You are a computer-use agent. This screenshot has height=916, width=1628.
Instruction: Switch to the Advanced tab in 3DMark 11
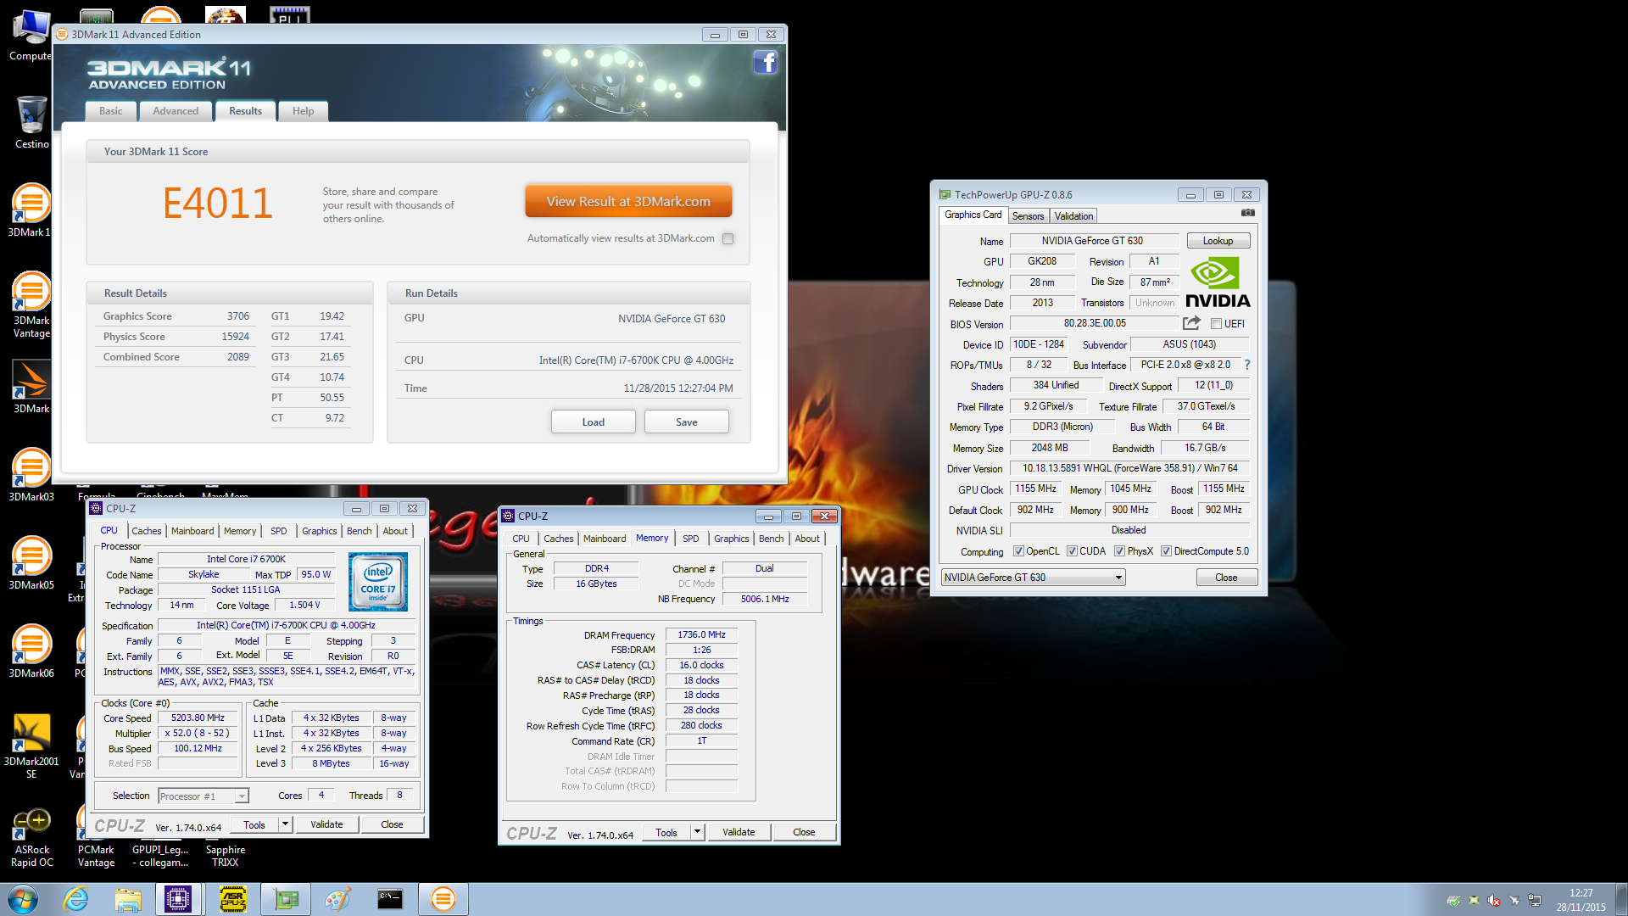pos(176,111)
